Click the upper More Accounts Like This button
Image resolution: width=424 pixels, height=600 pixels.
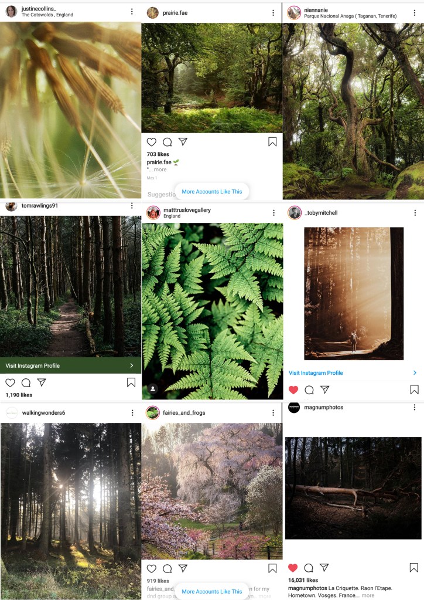pyautogui.click(x=212, y=191)
